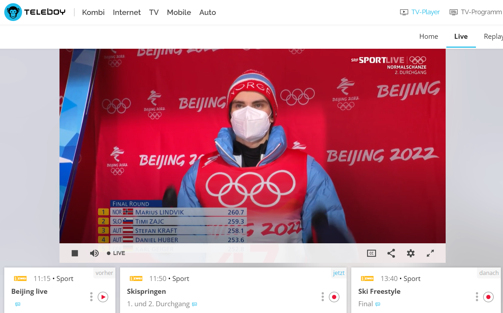Share the current broadcast
503x313 pixels.
click(x=391, y=253)
